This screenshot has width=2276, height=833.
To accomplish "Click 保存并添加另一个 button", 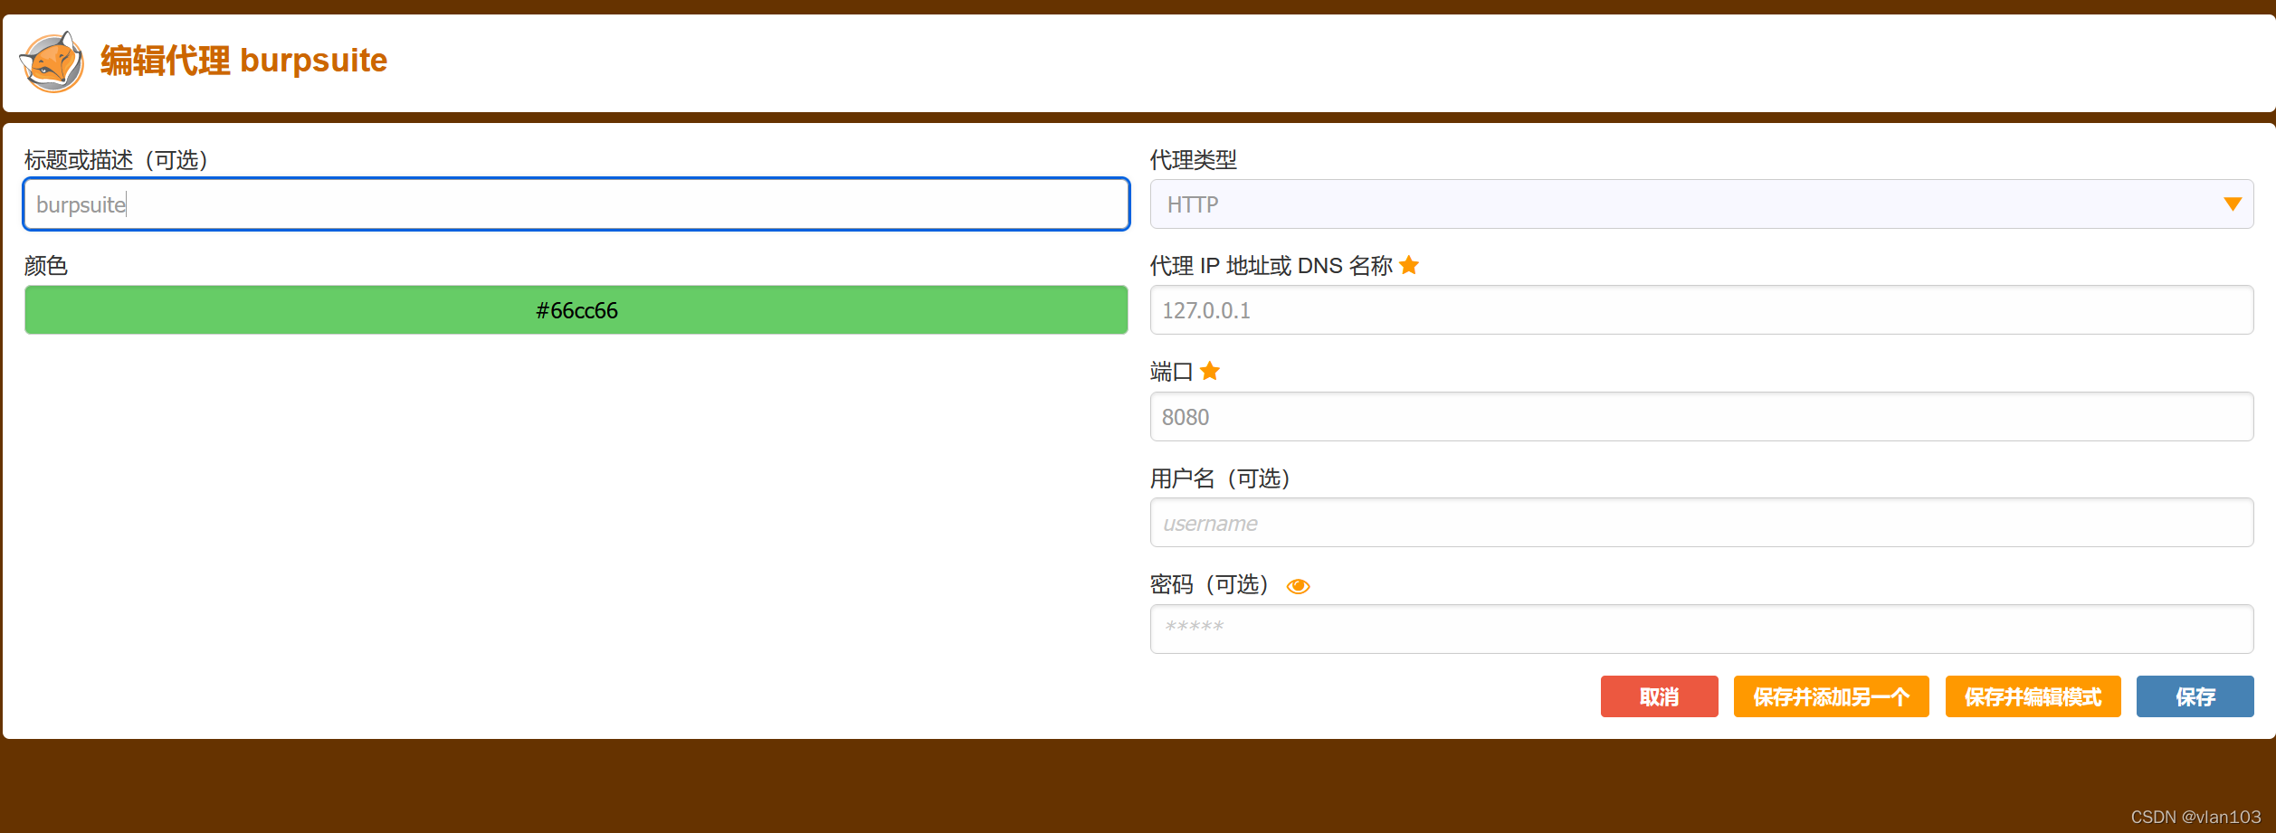I will (x=1831, y=696).
